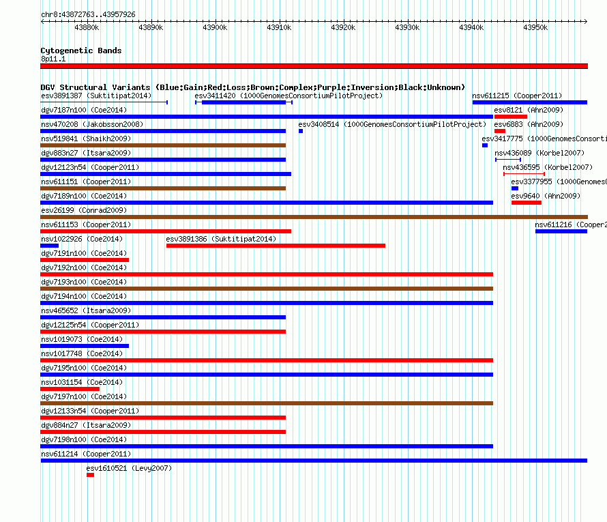Click the esv3891387 (Suktitipat2014) variant label

[96, 96]
